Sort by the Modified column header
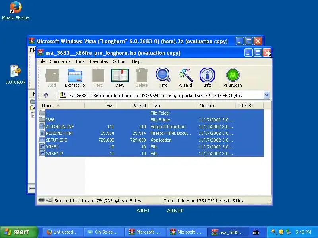 [x=216, y=106]
